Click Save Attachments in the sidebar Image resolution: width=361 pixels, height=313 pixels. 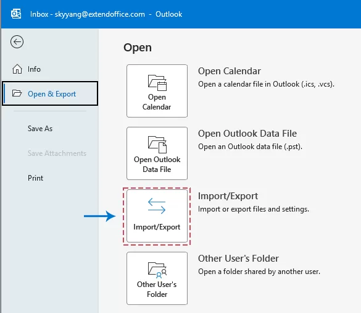point(57,153)
